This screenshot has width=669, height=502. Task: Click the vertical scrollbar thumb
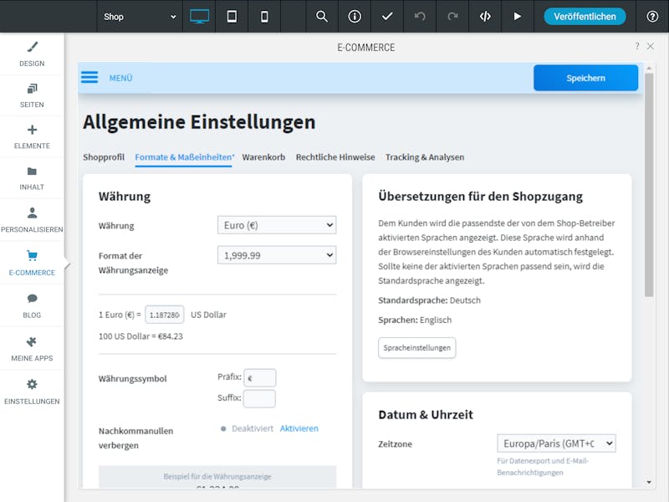(x=649, y=185)
